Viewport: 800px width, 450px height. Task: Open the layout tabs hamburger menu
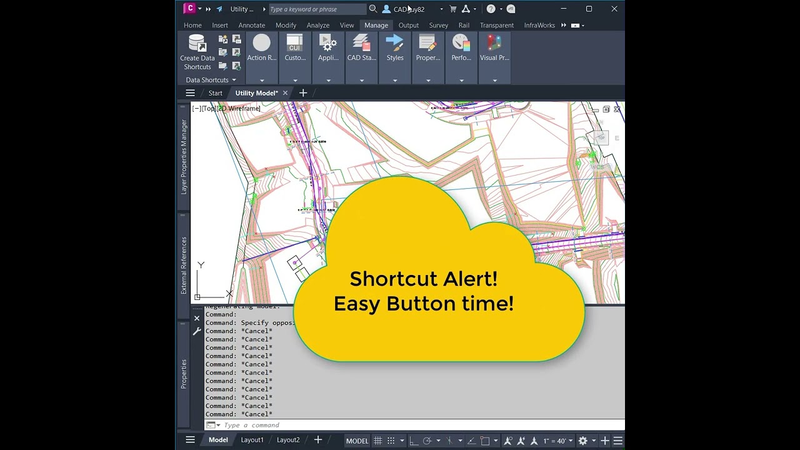pyautogui.click(x=190, y=440)
